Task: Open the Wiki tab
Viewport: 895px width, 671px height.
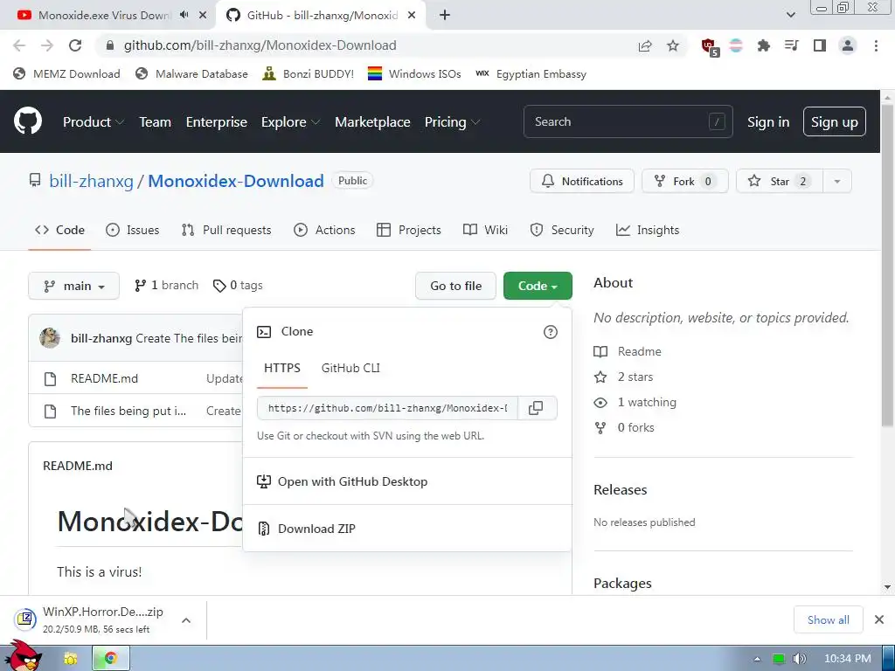Action: pos(485,230)
